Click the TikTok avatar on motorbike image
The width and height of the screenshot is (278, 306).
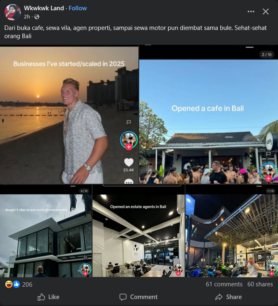tap(271, 269)
